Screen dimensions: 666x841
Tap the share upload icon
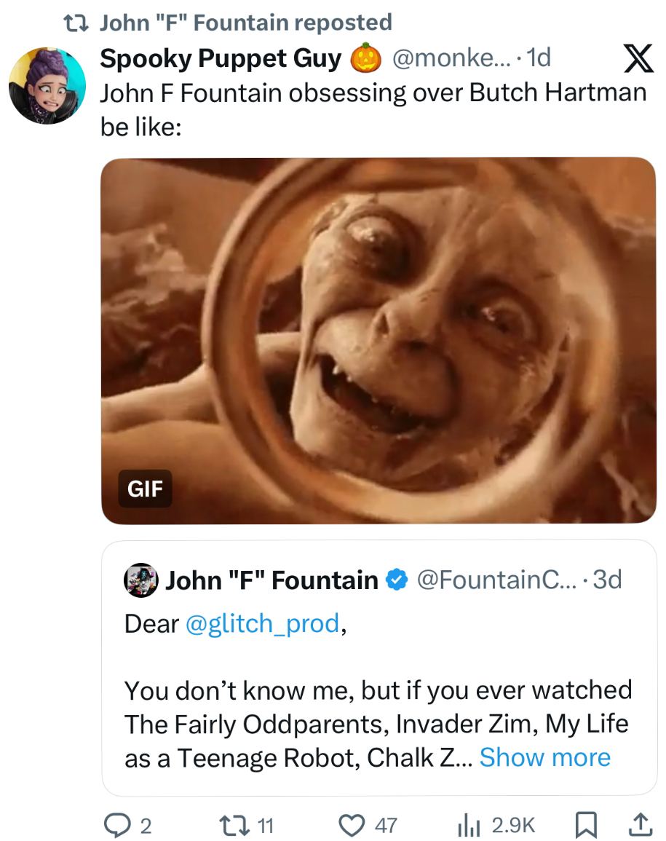pos(639,824)
